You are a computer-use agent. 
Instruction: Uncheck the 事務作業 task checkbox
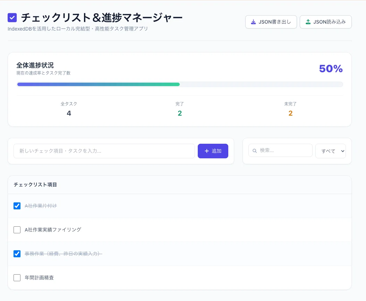click(17, 253)
